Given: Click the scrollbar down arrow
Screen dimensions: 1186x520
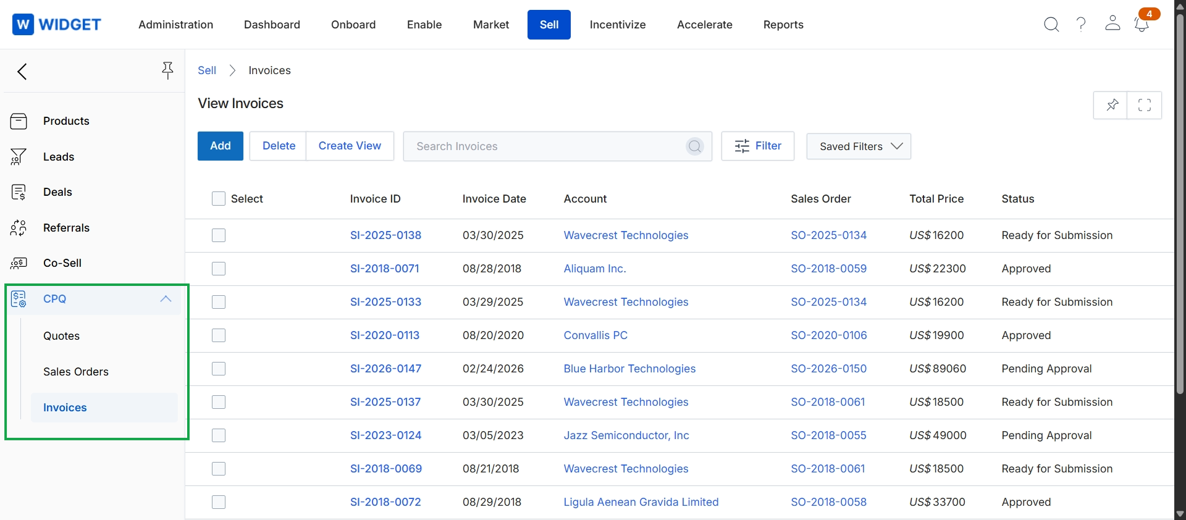Looking at the screenshot, I should tap(1180, 514).
